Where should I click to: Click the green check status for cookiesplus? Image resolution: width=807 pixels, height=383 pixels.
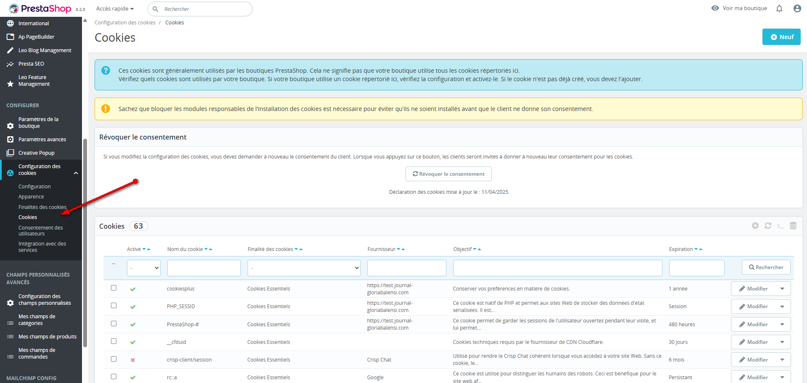click(x=133, y=289)
